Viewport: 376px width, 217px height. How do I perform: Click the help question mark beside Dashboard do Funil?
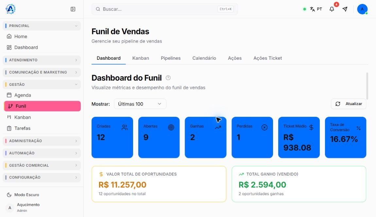(x=168, y=78)
